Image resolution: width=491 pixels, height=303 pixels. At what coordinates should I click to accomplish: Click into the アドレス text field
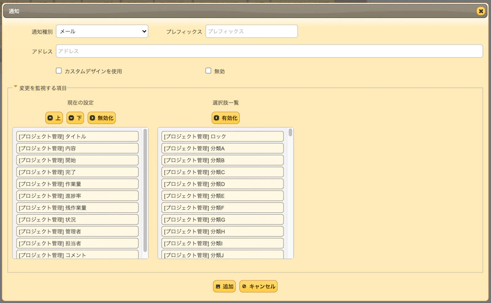269,51
